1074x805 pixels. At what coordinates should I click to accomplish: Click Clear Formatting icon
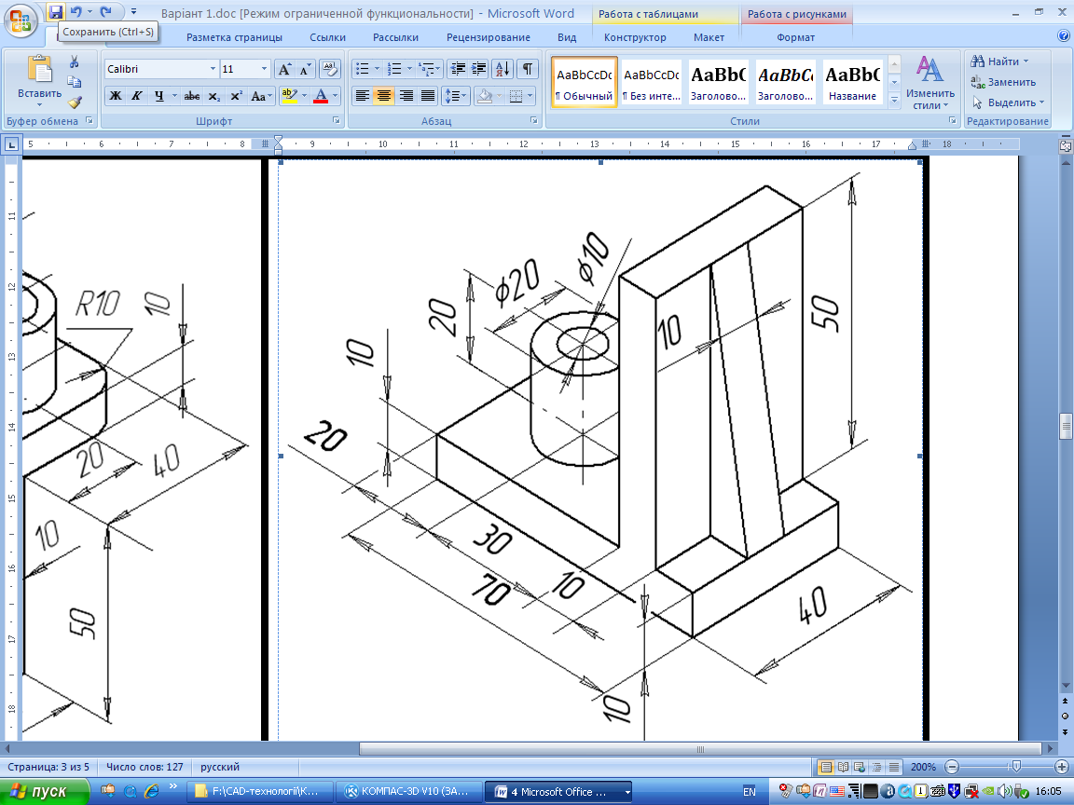[x=331, y=69]
